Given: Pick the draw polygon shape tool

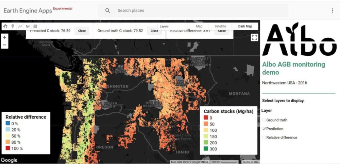Looking at the screenshot, I should pyautogui.click(x=28, y=26).
